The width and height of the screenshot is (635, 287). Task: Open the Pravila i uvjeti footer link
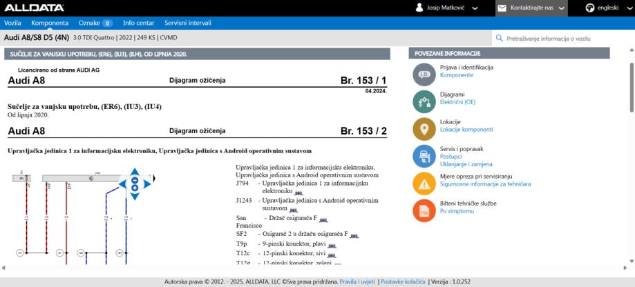pos(357,281)
